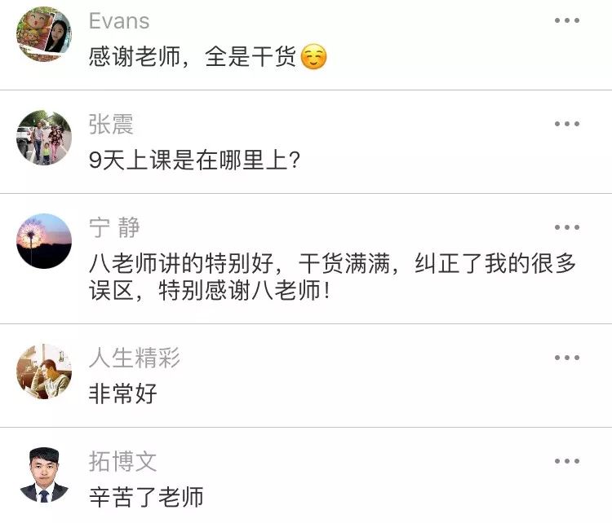Image resolution: width=612 pixels, height=523 pixels.
Task: Open the ellipsis menu beside 宁静's comment
Action: (566, 227)
